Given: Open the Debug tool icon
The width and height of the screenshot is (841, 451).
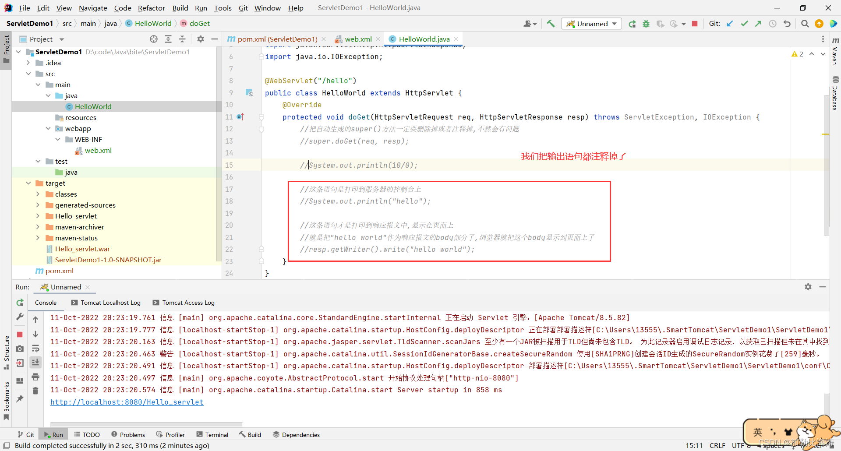Looking at the screenshot, I should 646,24.
